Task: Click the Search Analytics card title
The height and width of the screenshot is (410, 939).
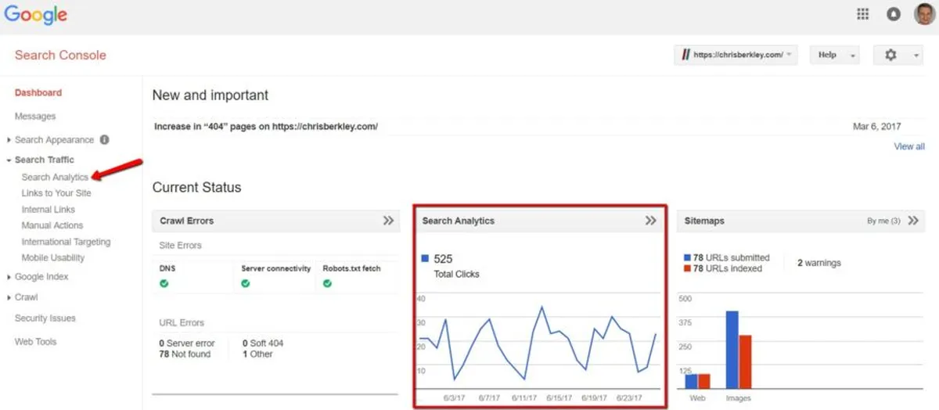Action: (x=459, y=221)
